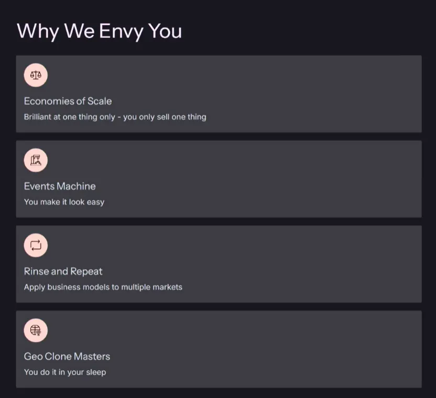
Task: Click the phrase "Brilliant at one thing only"
Action: 69,117
